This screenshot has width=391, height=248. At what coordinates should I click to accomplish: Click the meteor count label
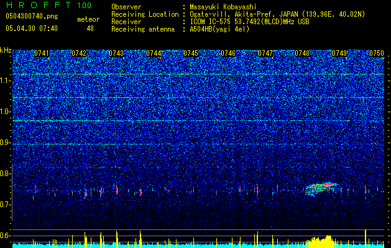point(88,19)
